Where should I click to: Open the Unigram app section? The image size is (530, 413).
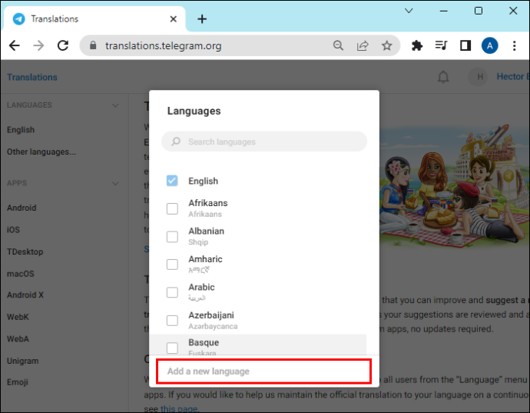coord(22,361)
